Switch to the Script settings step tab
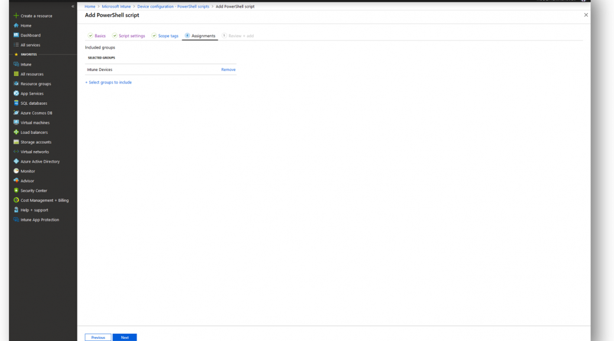 tap(128, 36)
